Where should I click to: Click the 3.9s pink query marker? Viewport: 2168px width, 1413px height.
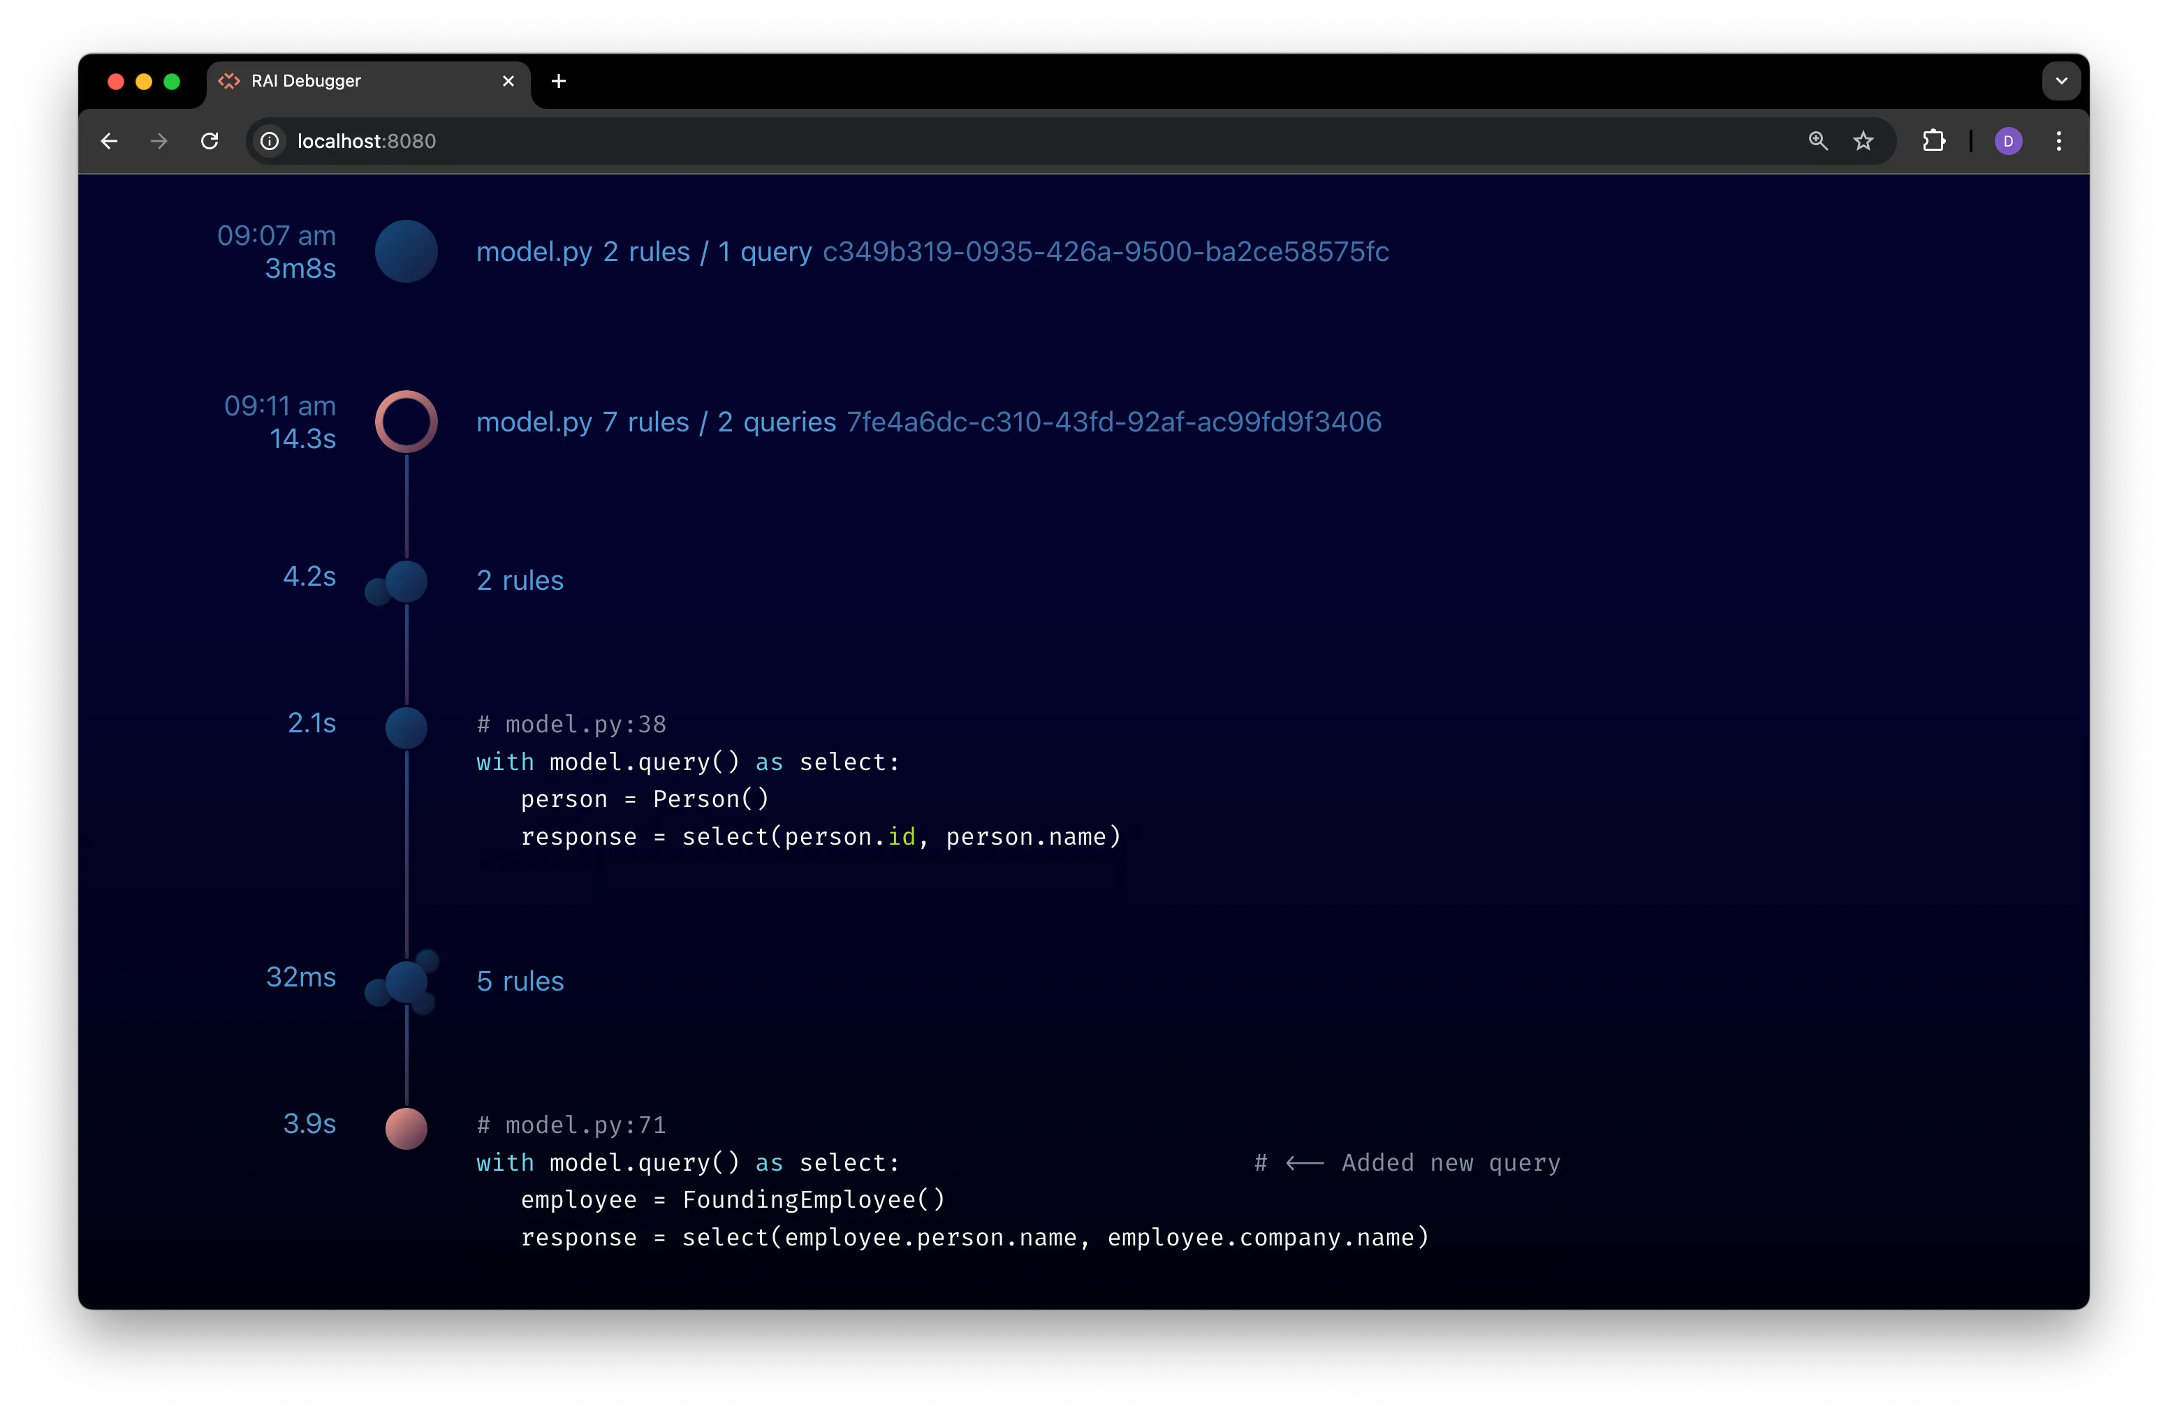(x=406, y=1129)
